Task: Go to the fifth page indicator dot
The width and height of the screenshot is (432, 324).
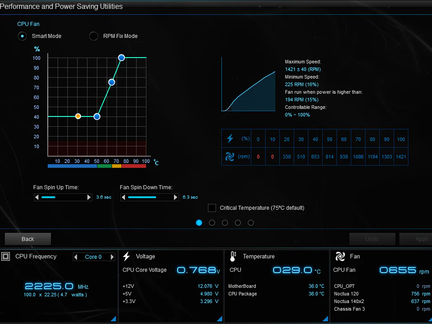Action: [251, 223]
